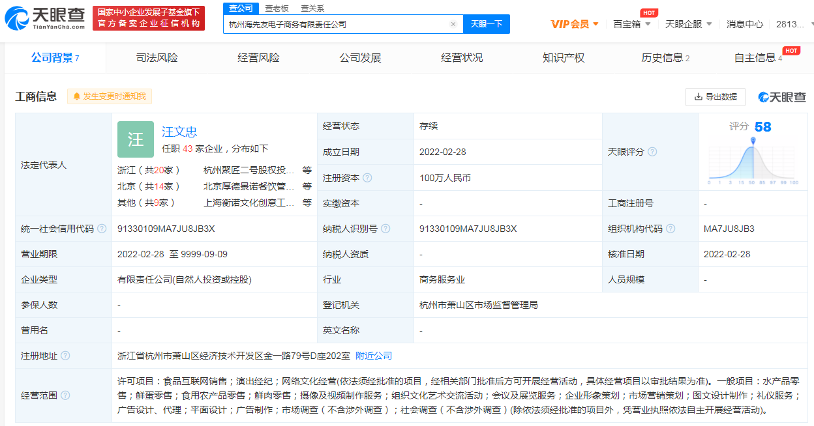The width and height of the screenshot is (814, 426).
Task: Click the help icon next to 天眼评分
Action: tap(652, 152)
